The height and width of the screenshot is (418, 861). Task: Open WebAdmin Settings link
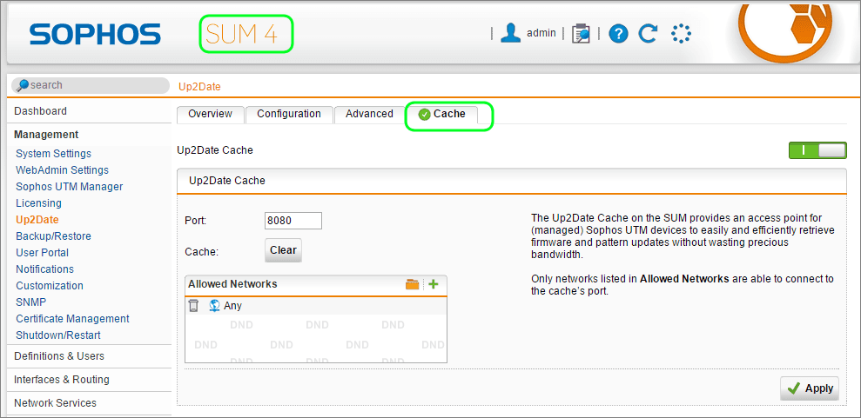pos(62,170)
